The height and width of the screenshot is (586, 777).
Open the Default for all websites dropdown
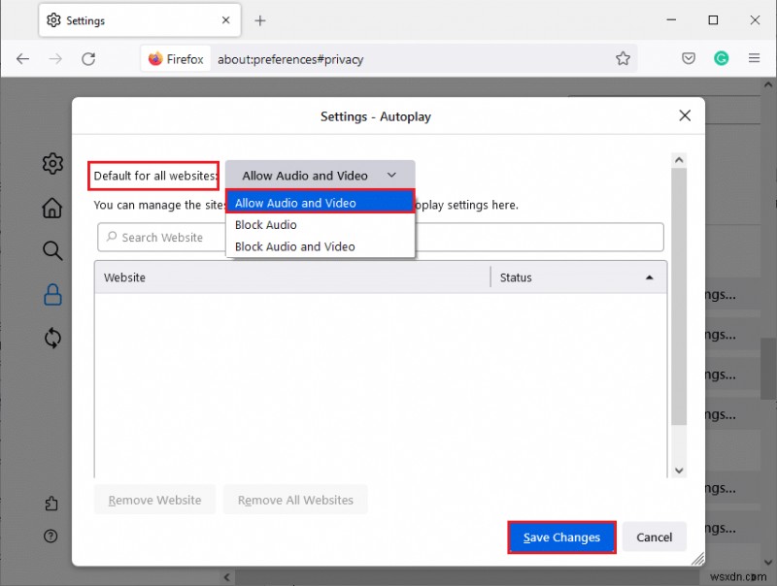click(321, 175)
